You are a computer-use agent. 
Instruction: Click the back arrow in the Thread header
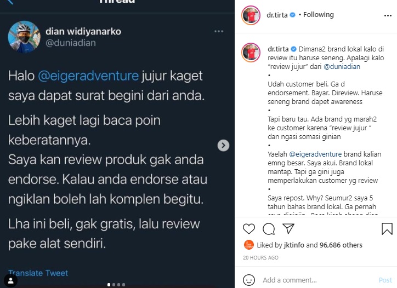click(x=10, y=2)
